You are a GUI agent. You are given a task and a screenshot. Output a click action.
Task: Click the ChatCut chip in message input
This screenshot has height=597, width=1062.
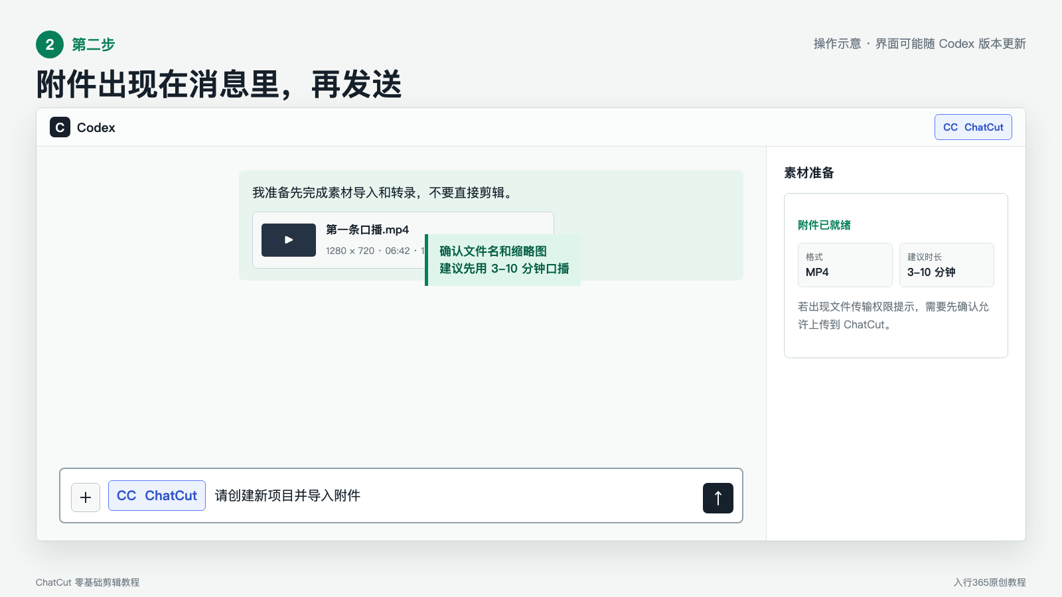pyautogui.click(x=157, y=496)
